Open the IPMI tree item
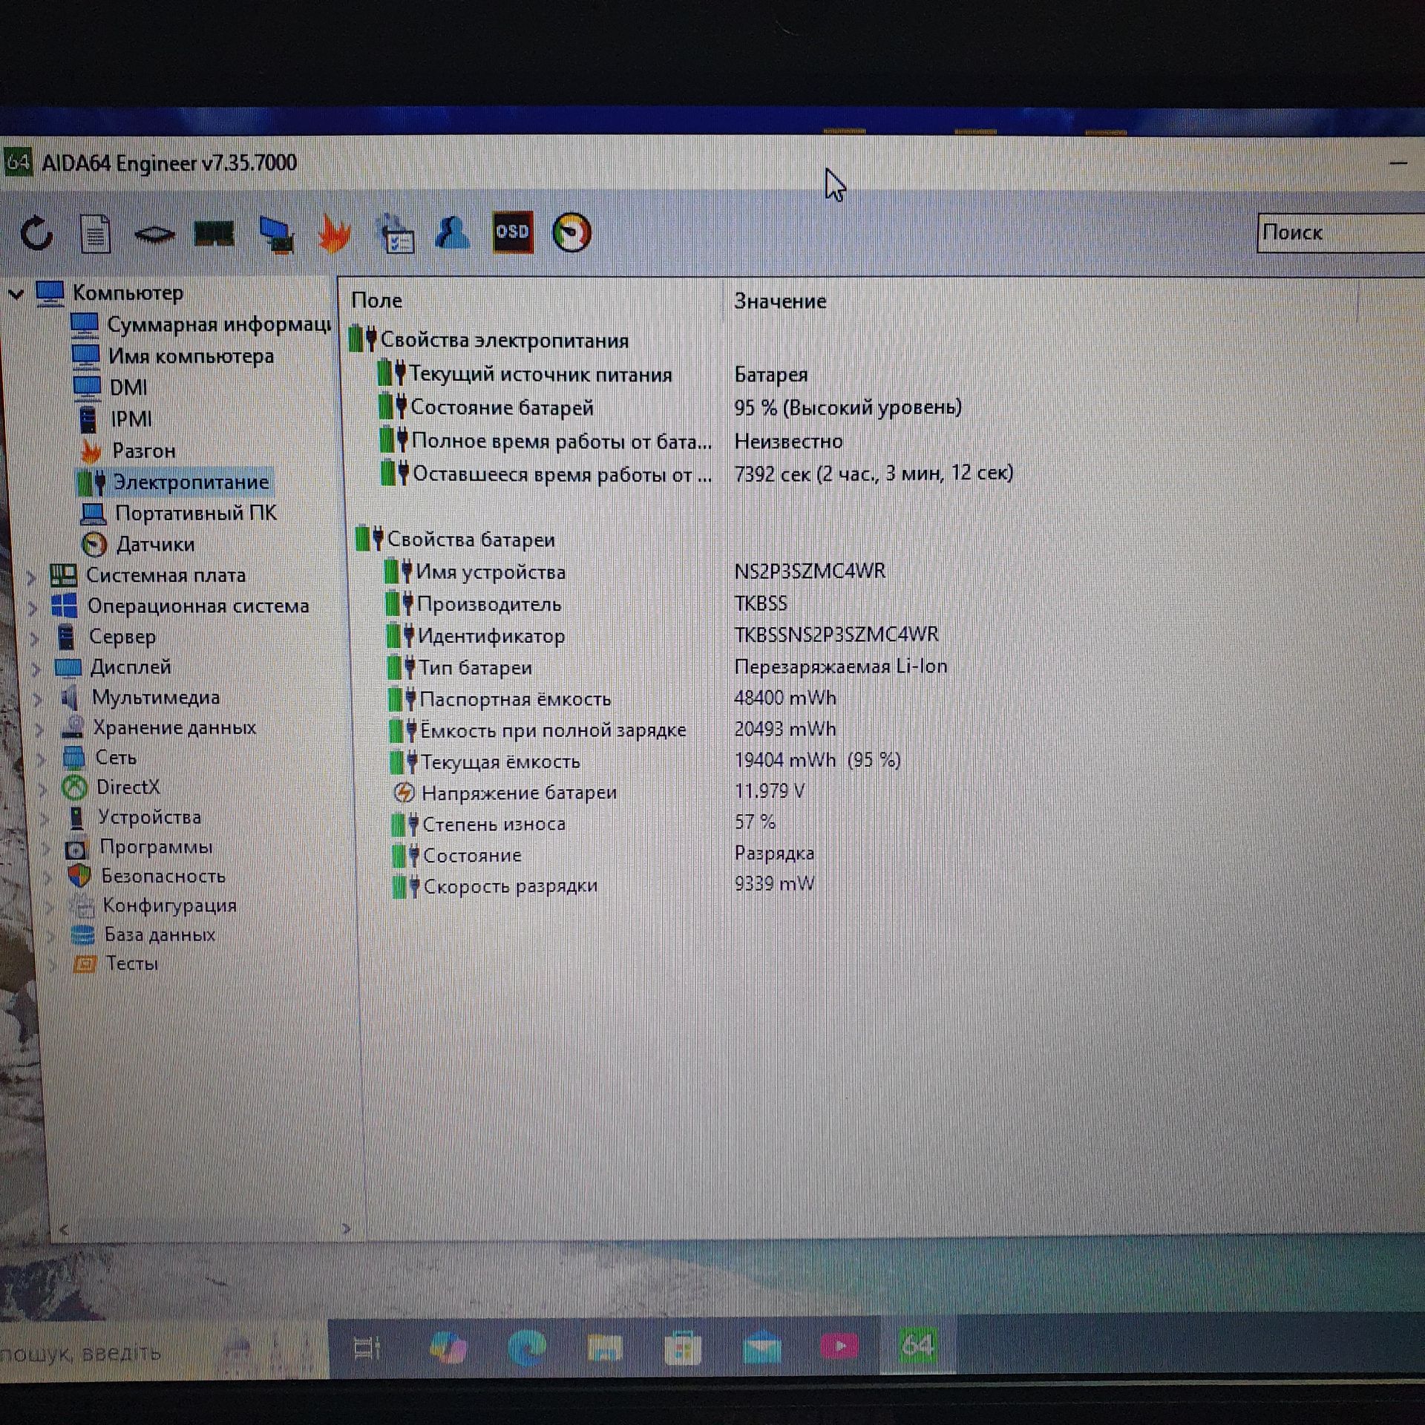 tap(131, 419)
